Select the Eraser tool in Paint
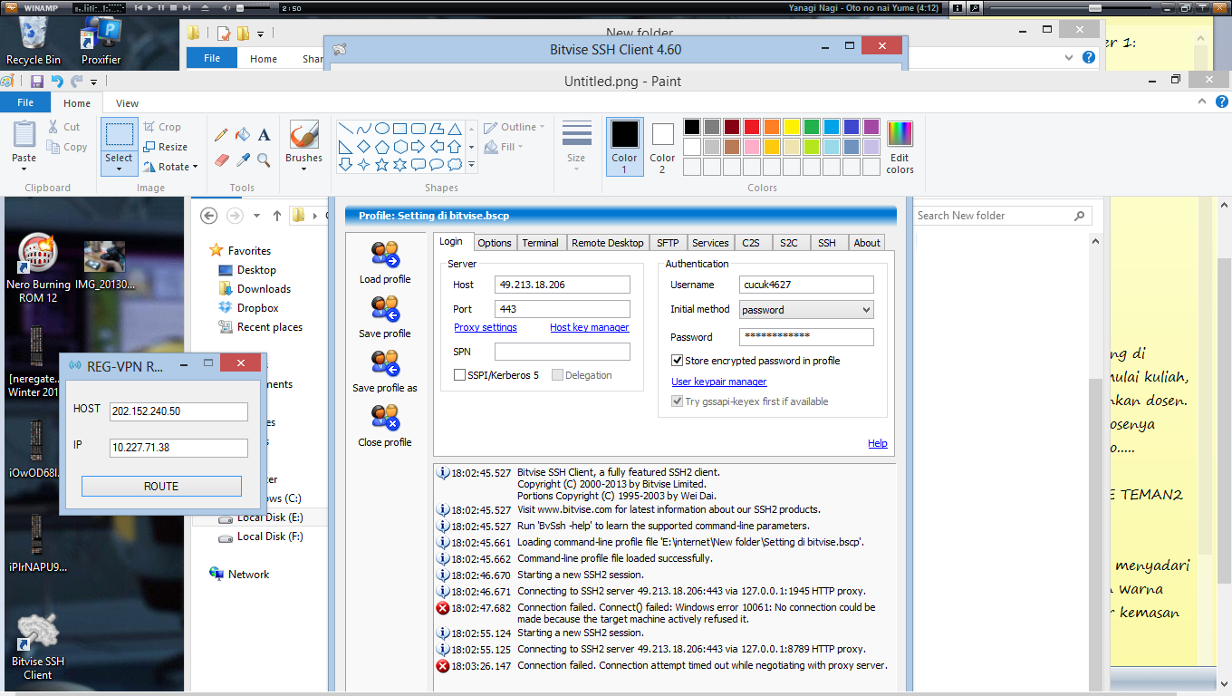 (221, 160)
